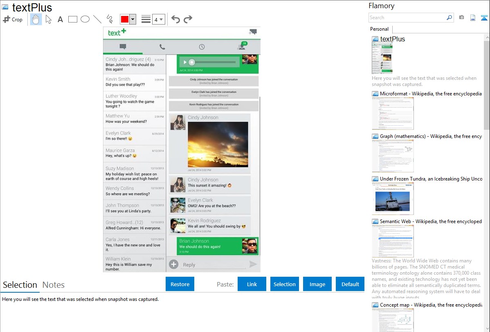Viewport: 490px width, 332px height.
Task: Pick the ellipse shape tool
Action: click(85, 19)
